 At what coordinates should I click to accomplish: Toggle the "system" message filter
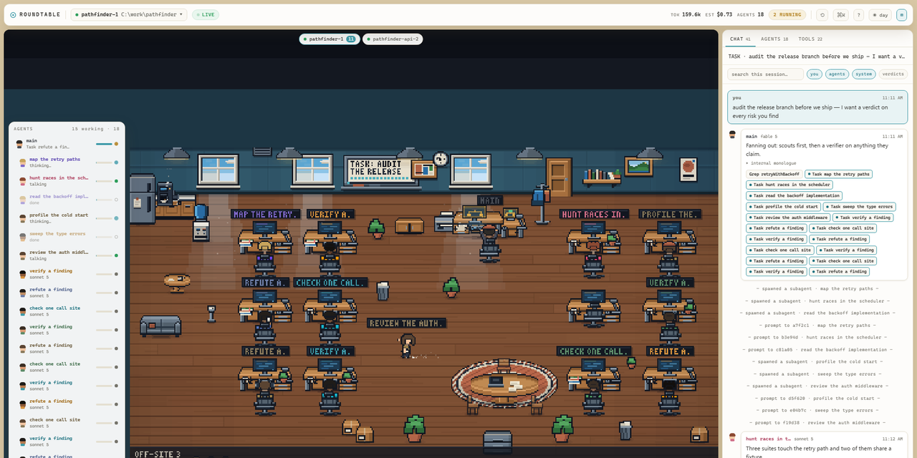coord(864,74)
